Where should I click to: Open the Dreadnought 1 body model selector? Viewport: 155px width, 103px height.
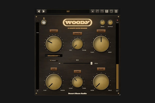pos(54,56)
